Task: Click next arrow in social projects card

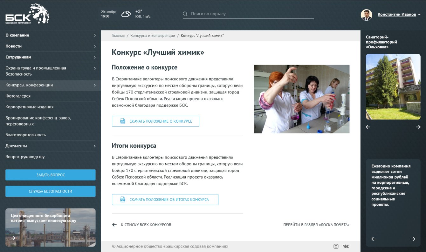Action: click(x=413, y=239)
